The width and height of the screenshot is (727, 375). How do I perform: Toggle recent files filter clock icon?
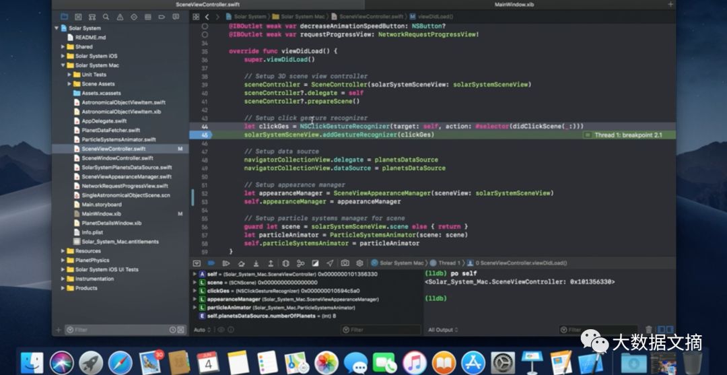pos(173,330)
